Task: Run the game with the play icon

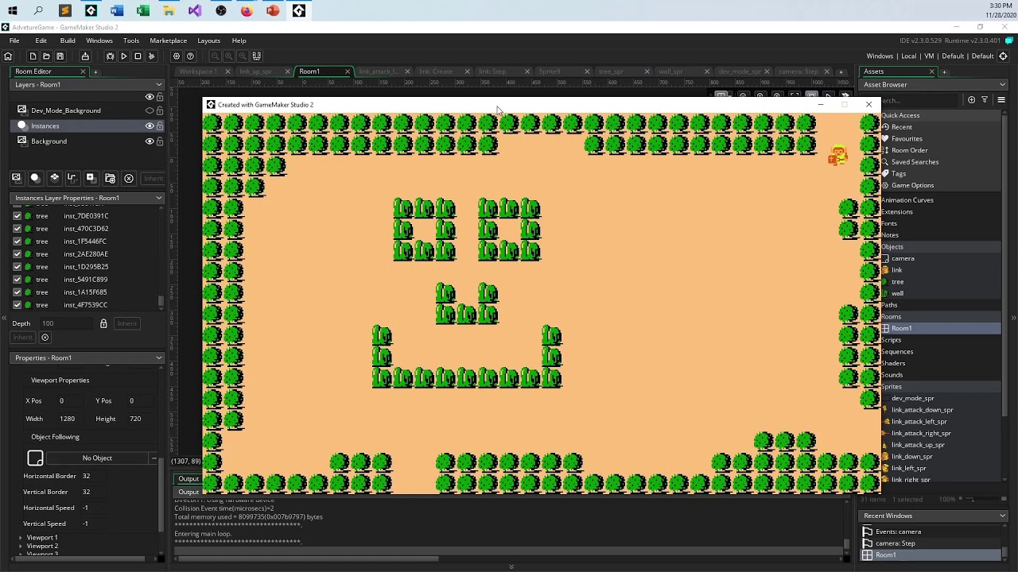Action: 123,56
